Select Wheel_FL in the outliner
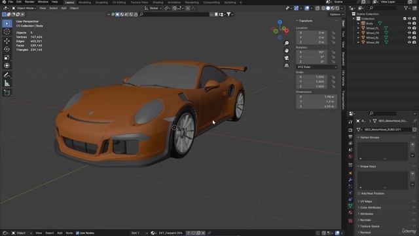 click(x=373, y=28)
